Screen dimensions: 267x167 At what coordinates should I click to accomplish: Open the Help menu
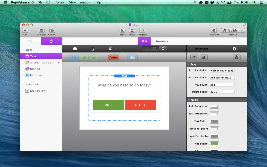[98, 2]
